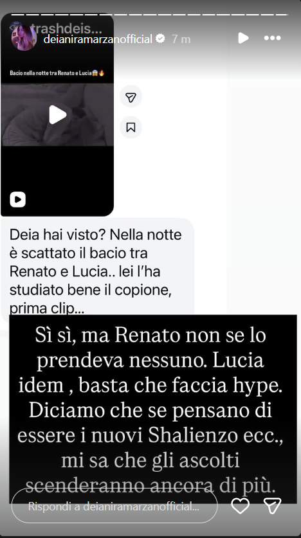This screenshot has width=301, height=538.
Task: Click the verified badge beside the username
Action: click(x=160, y=39)
